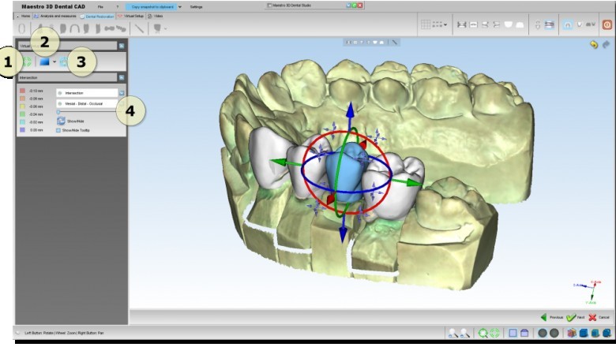Switch to the Virtual Setup tab
The width and height of the screenshot is (616, 347).
point(131,16)
